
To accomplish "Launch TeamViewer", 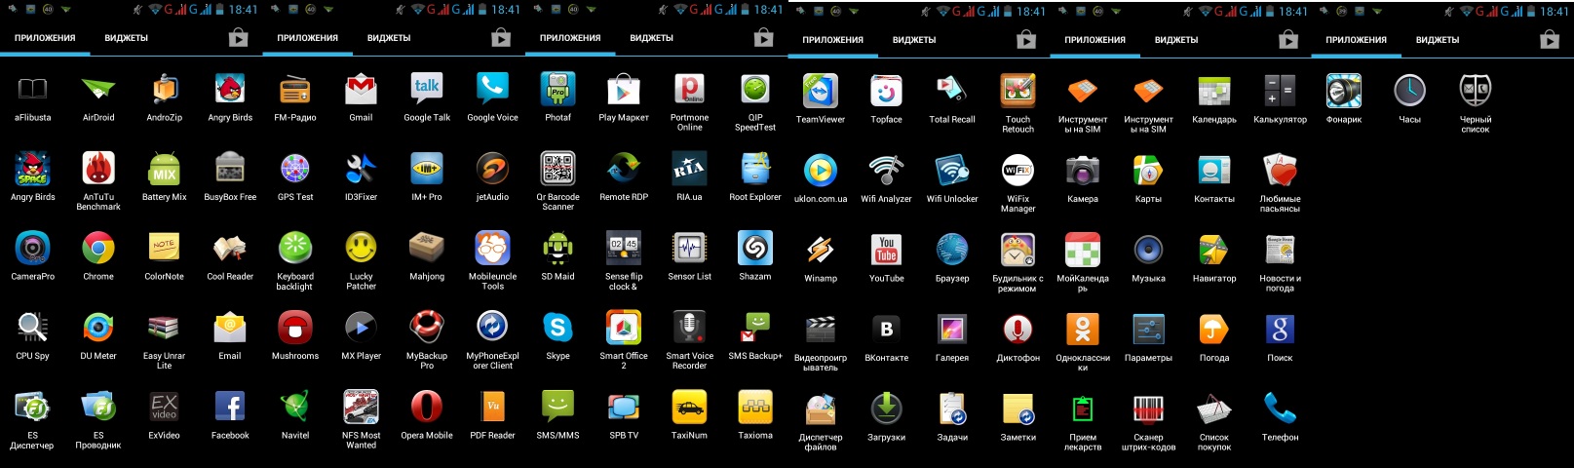I will point(820,93).
